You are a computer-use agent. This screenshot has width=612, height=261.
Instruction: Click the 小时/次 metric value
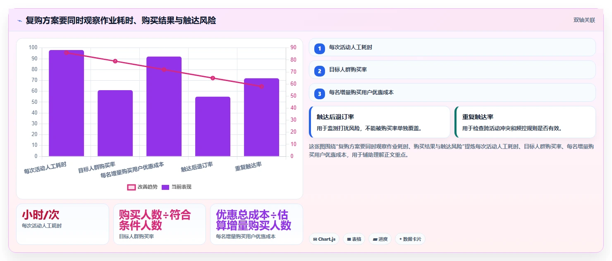click(x=41, y=215)
